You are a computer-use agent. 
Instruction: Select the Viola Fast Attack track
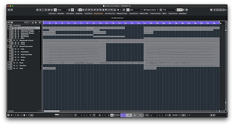pyautogui.click(x=26, y=55)
